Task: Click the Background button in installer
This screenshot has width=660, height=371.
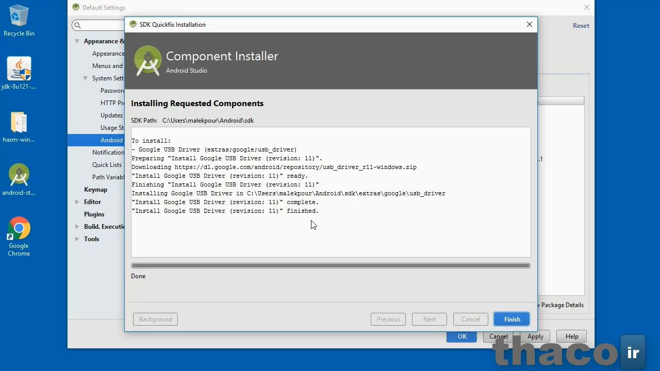Action: point(155,319)
